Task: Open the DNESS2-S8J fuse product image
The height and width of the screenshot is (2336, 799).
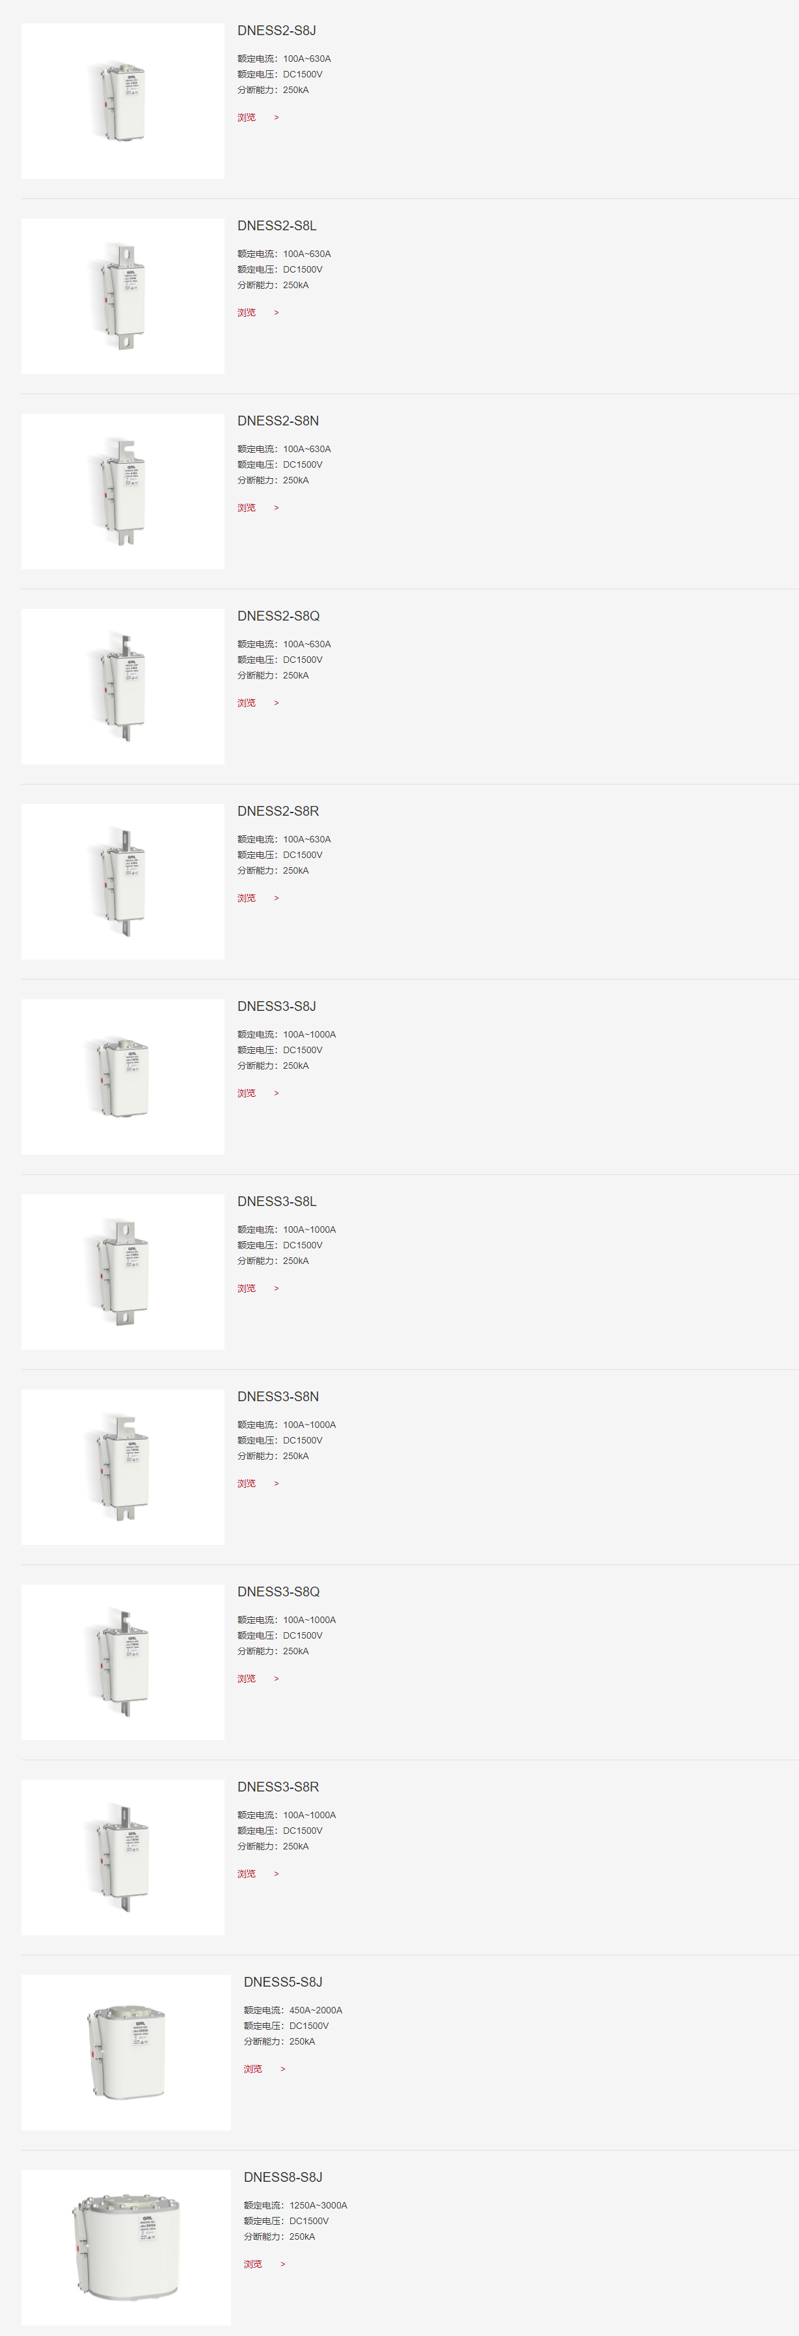Action: 122,101
